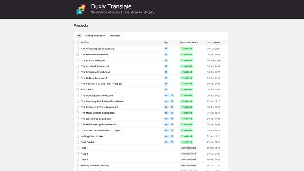Viewport: 304px width, 171px height.
Task: Click the Duxly Translate logo icon
Action: [x=81, y=9]
